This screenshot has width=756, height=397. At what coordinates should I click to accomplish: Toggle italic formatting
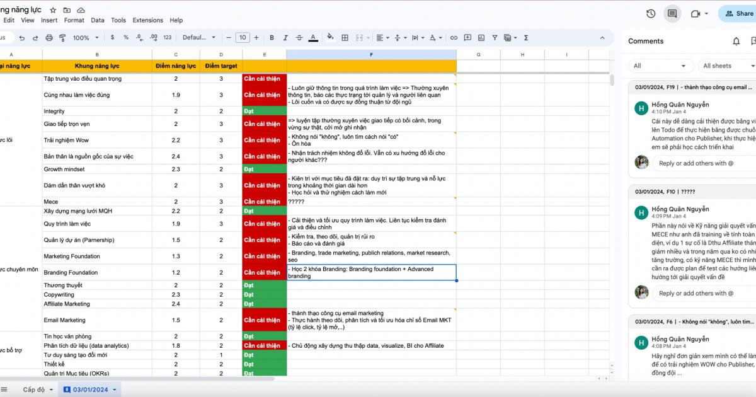coord(286,38)
